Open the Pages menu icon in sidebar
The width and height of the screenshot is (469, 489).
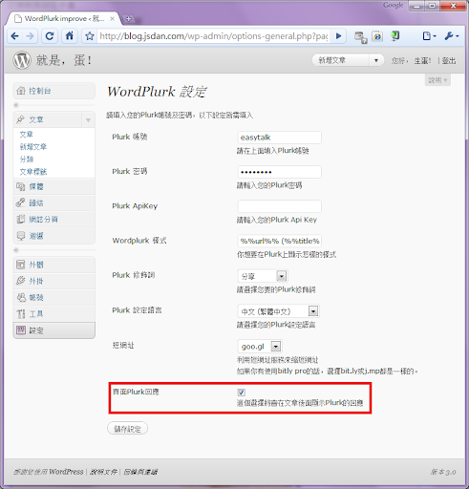[21, 219]
